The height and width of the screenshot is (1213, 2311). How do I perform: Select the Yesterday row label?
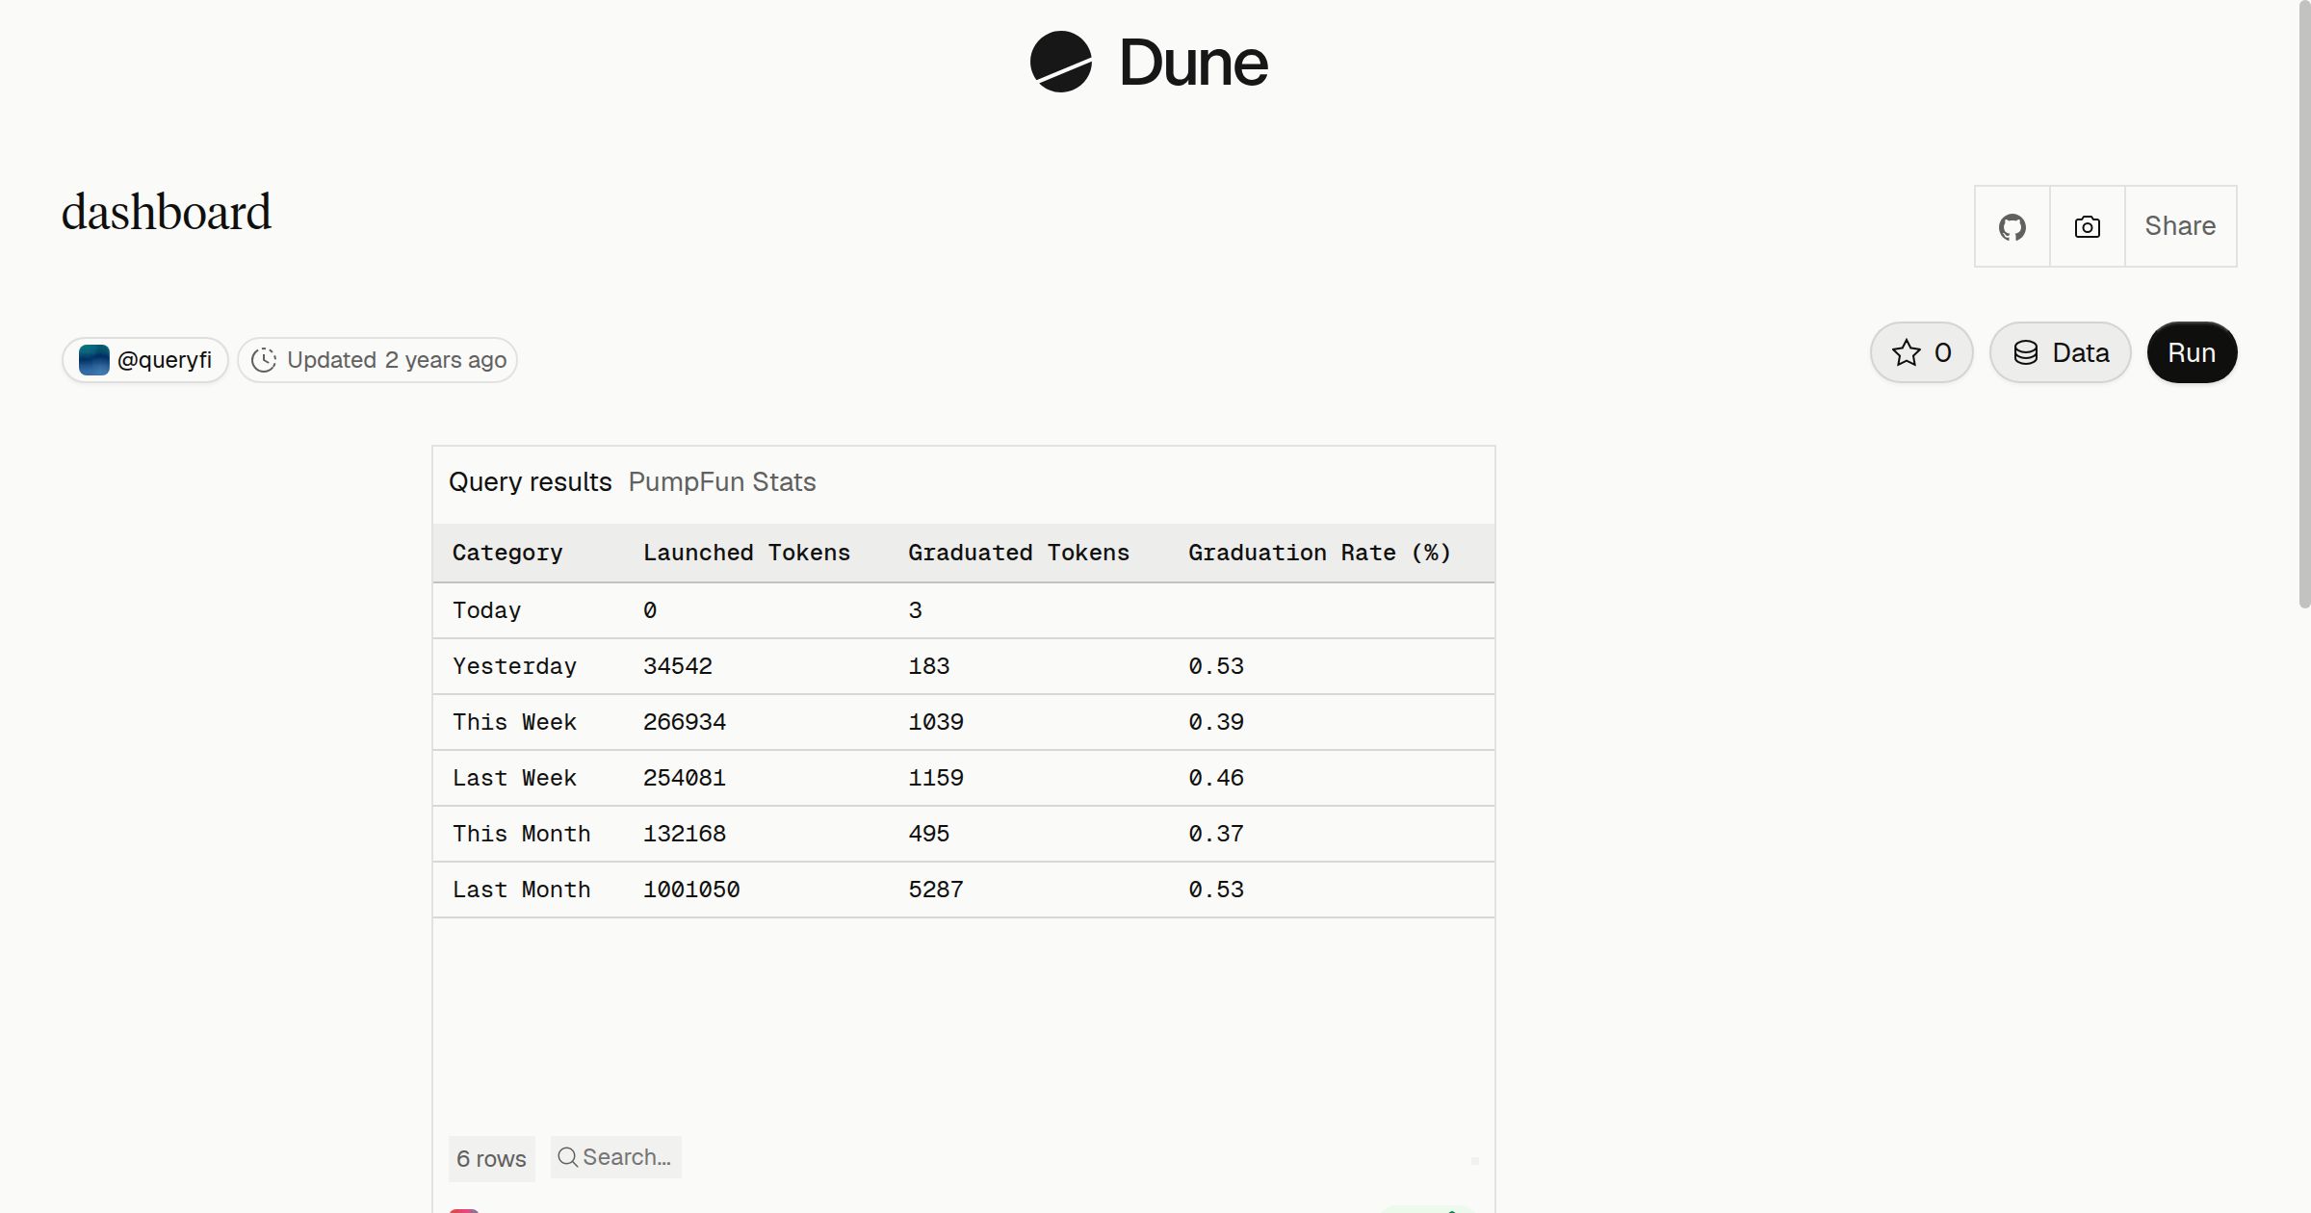click(x=515, y=666)
